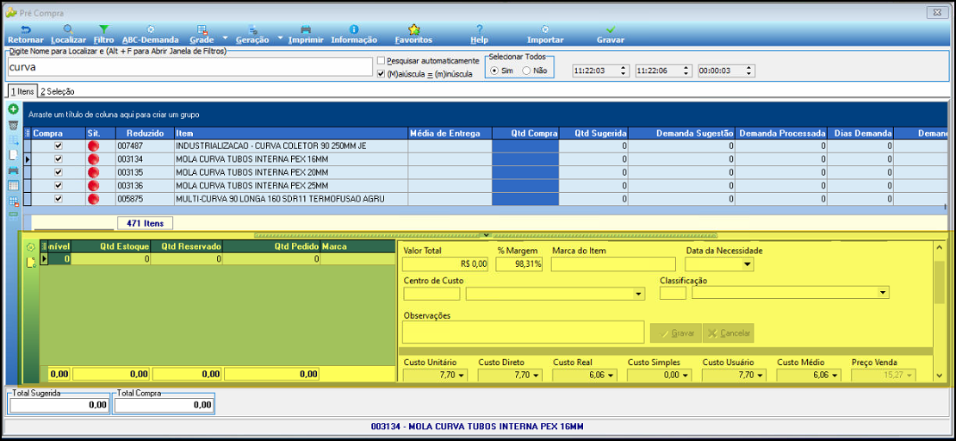Screen dimensions: 956x441
Task: Click the Grade toolbar button
Action: pos(202,34)
